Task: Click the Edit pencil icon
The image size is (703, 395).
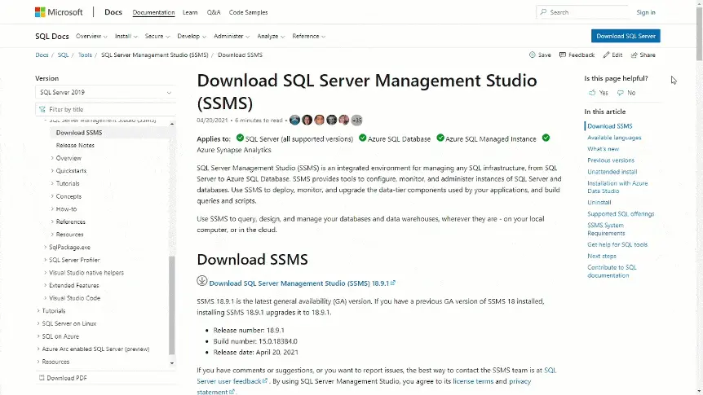Action: 606,55
